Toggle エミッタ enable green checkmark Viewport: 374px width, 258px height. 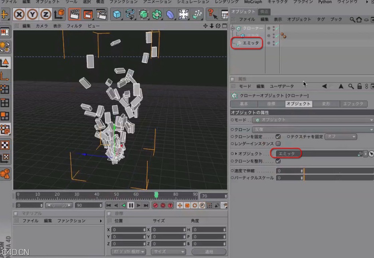277,43
